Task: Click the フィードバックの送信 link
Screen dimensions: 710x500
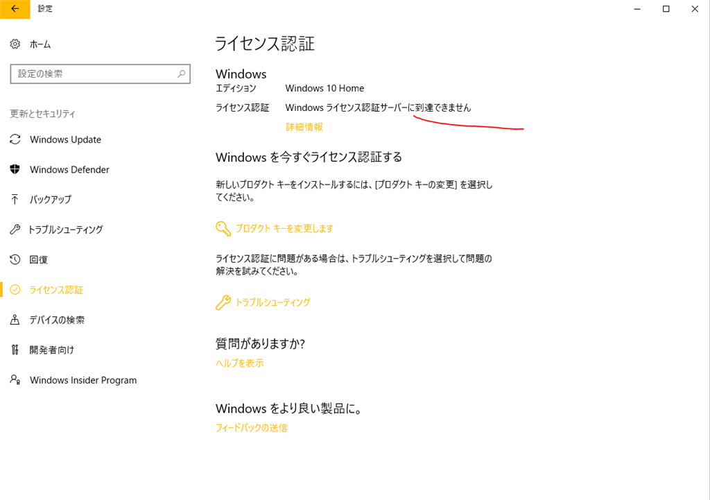Action: [251, 428]
